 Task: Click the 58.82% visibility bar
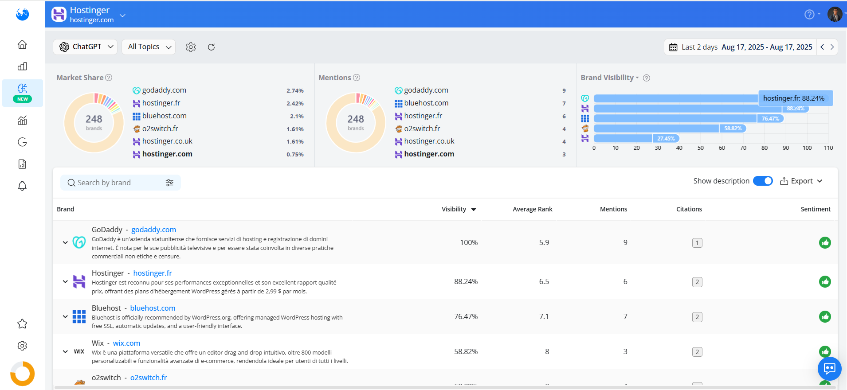(670, 128)
